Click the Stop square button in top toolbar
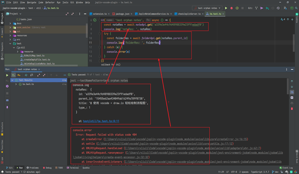299x174 pixels. [x=242, y=8]
